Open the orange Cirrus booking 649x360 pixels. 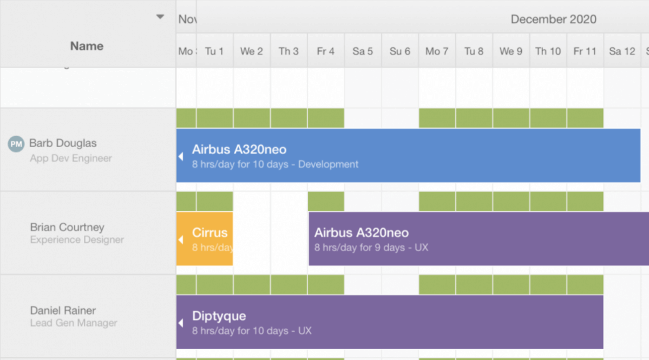[x=205, y=238]
